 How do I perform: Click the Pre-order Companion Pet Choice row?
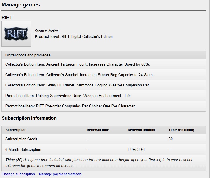pyautogui.click(x=70, y=106)
